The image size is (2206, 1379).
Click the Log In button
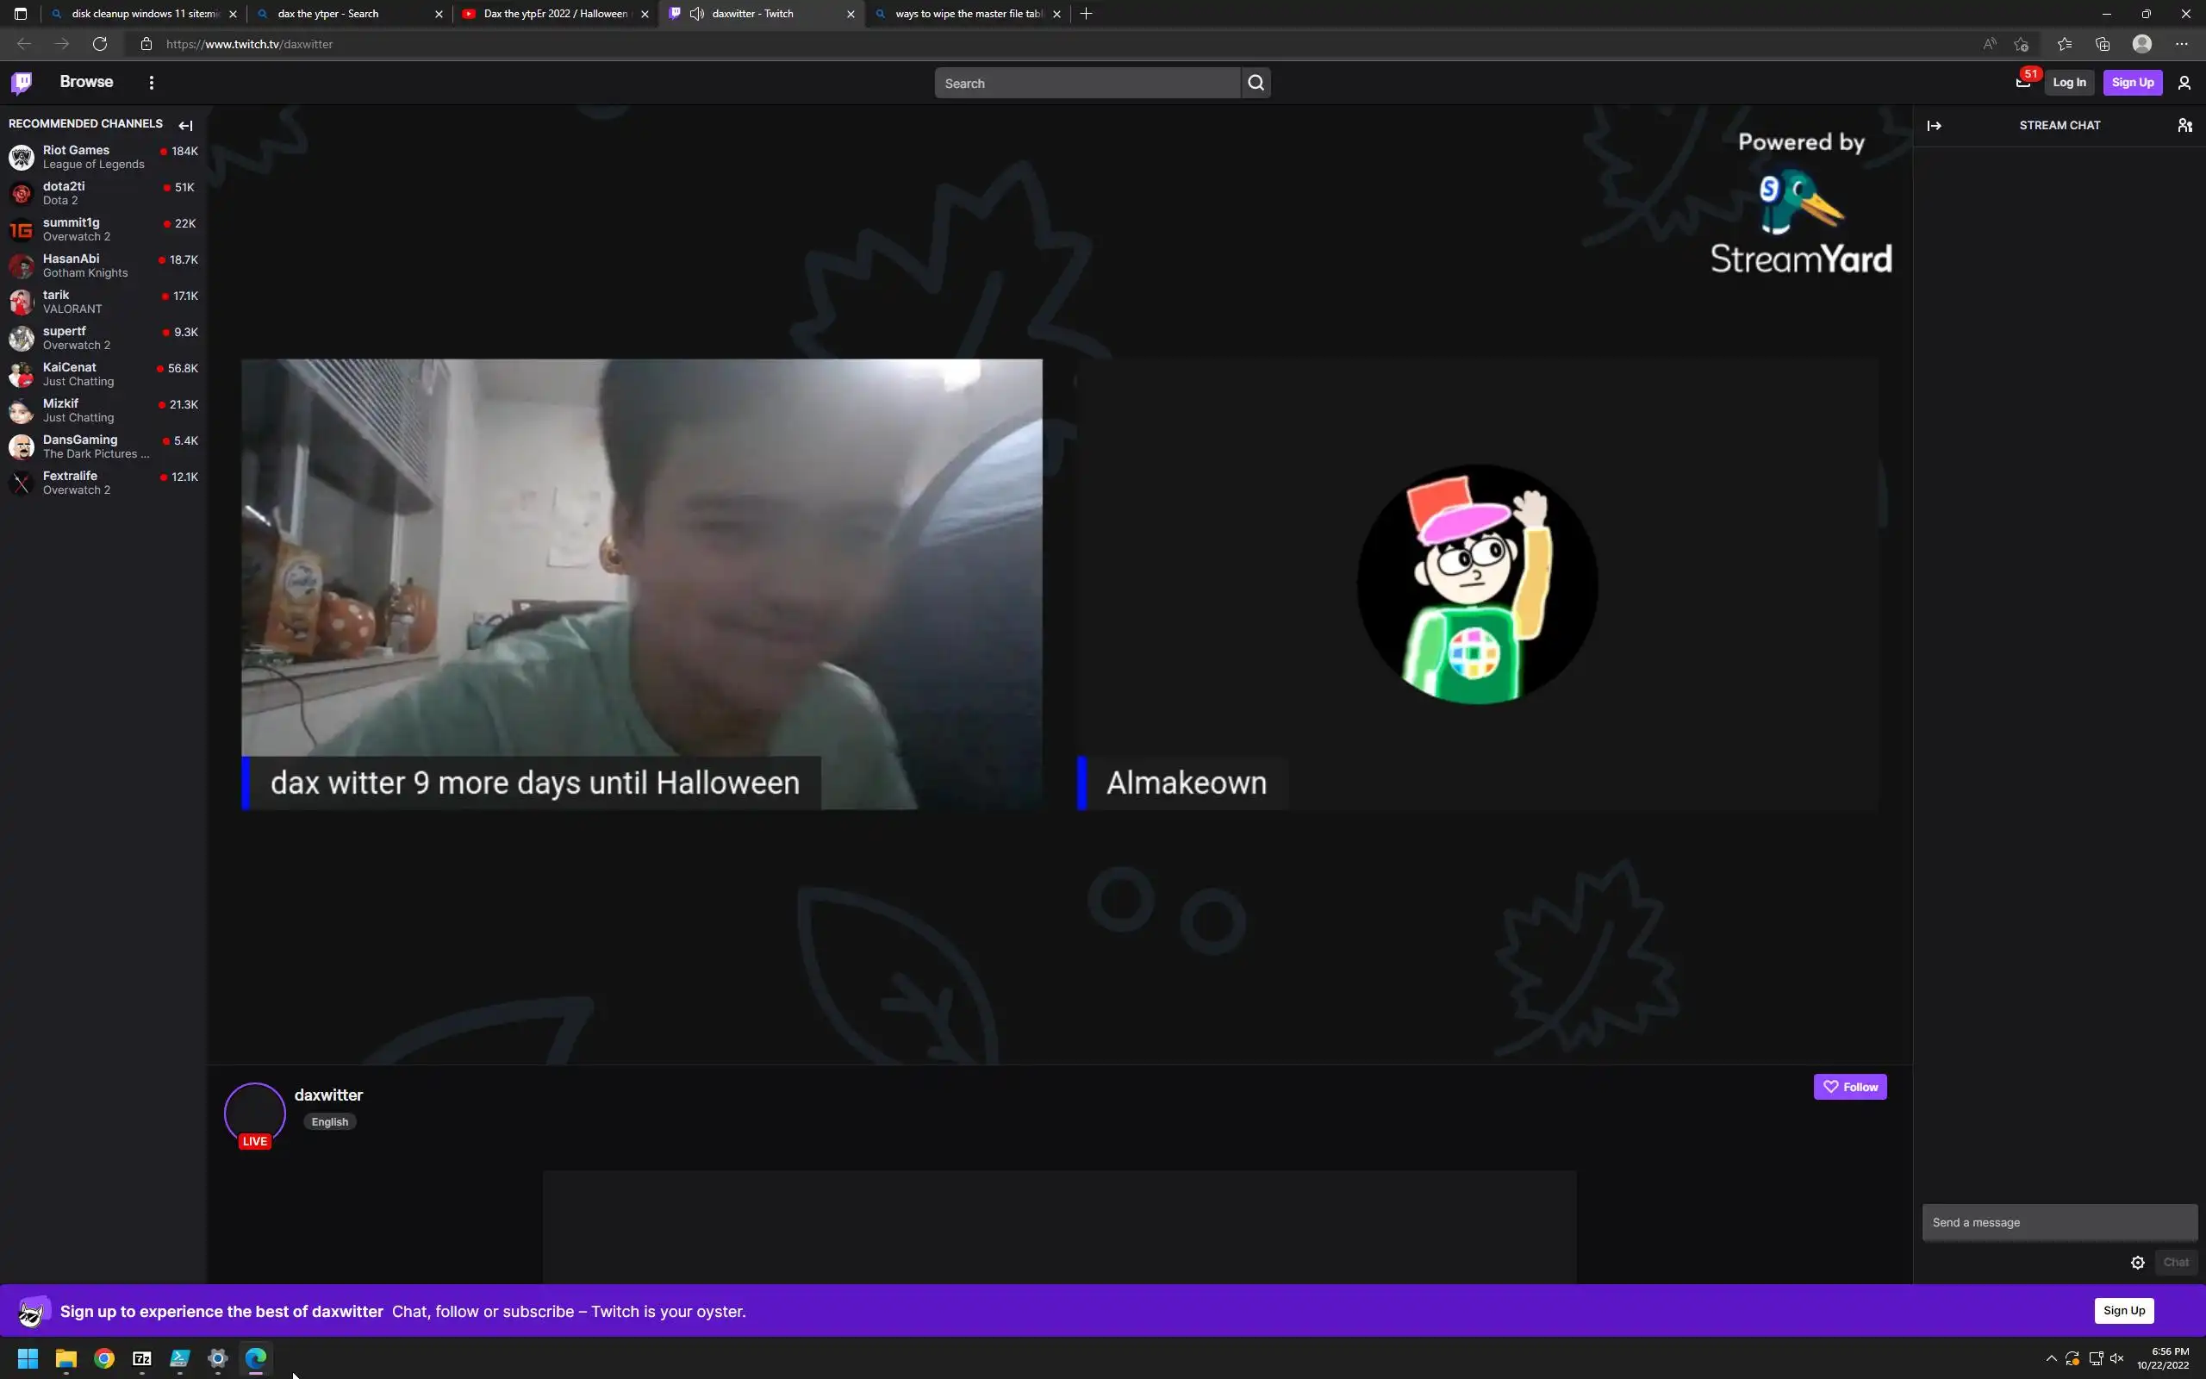pyautogui.click(x=2068, y=83)
